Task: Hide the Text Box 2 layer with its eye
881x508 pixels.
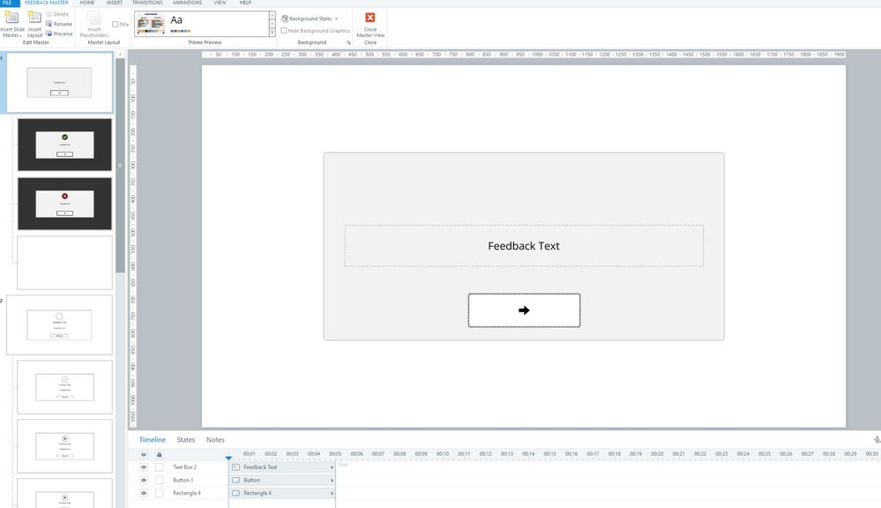Action: pyautogui.click(x=143, y=467)
